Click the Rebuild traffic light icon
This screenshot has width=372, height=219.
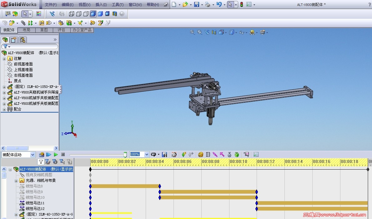coord(241,4)
